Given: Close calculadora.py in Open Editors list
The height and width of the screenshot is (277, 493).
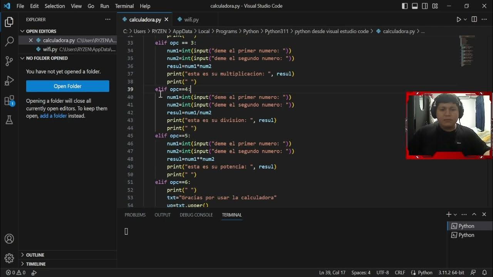Looking at the screenshot, I should pyautogui.click(x=31, y=40).
